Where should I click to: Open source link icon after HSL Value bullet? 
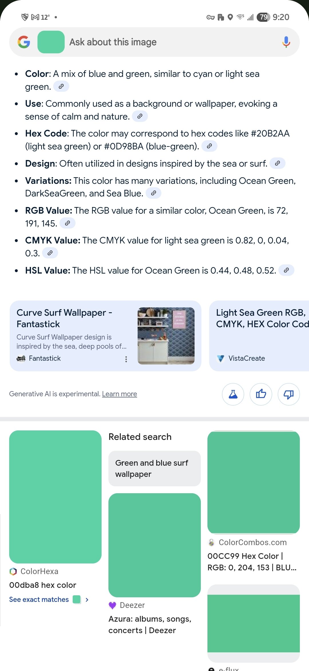coord(286,270)
